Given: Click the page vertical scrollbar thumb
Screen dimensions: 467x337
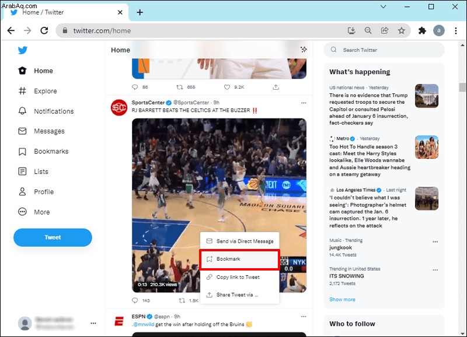Looking at the screenshot, I should (x=462, y=87).
